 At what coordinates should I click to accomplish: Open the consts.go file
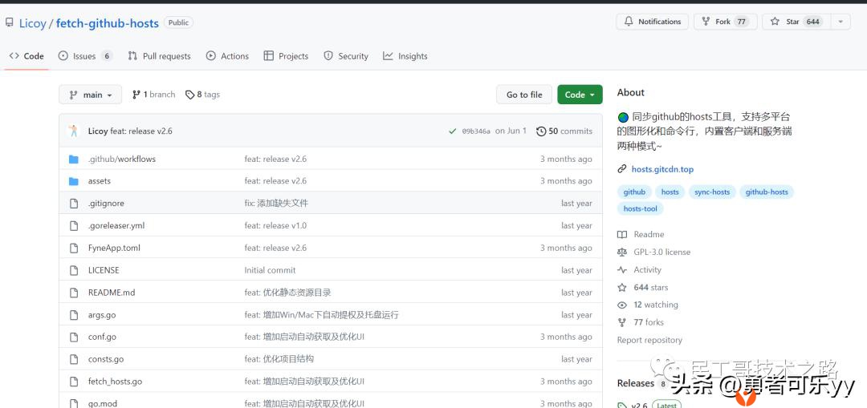[x=106, y=359]
